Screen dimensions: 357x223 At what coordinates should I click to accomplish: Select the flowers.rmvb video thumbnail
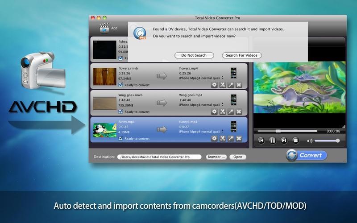(105, 76)
